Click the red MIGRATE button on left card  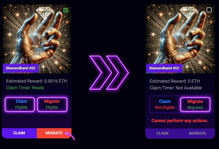[54, 133]
